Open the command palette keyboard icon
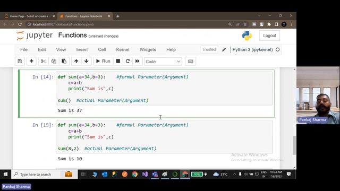This screenshot has height=191, width=340. (x=190, y=62)
